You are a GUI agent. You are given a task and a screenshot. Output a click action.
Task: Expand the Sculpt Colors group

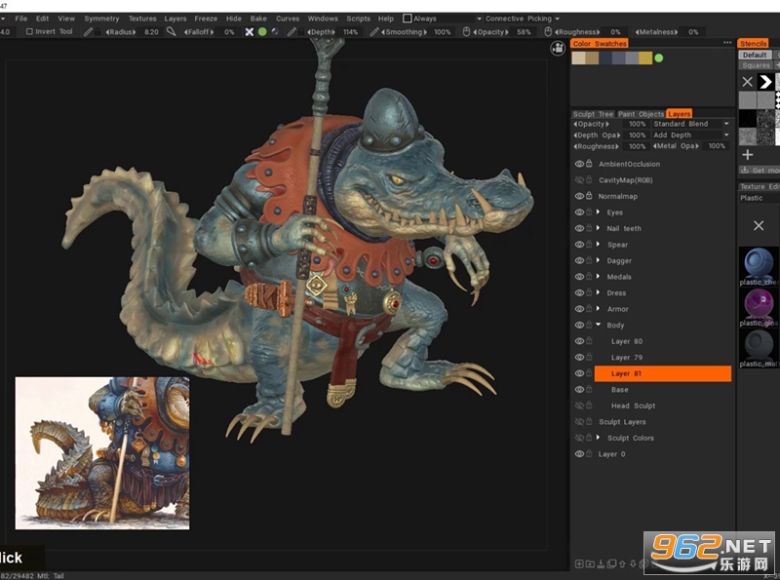[x=598, y=438]
